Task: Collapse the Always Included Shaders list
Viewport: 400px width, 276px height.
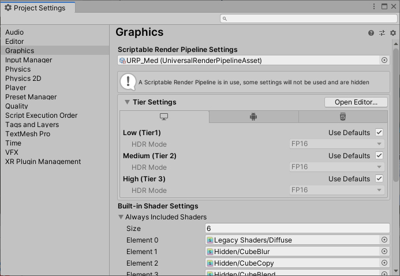Action: tap(121, 218)
